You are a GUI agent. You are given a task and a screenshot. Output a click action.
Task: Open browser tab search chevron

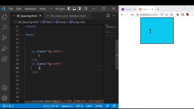(x=171, y=8)
